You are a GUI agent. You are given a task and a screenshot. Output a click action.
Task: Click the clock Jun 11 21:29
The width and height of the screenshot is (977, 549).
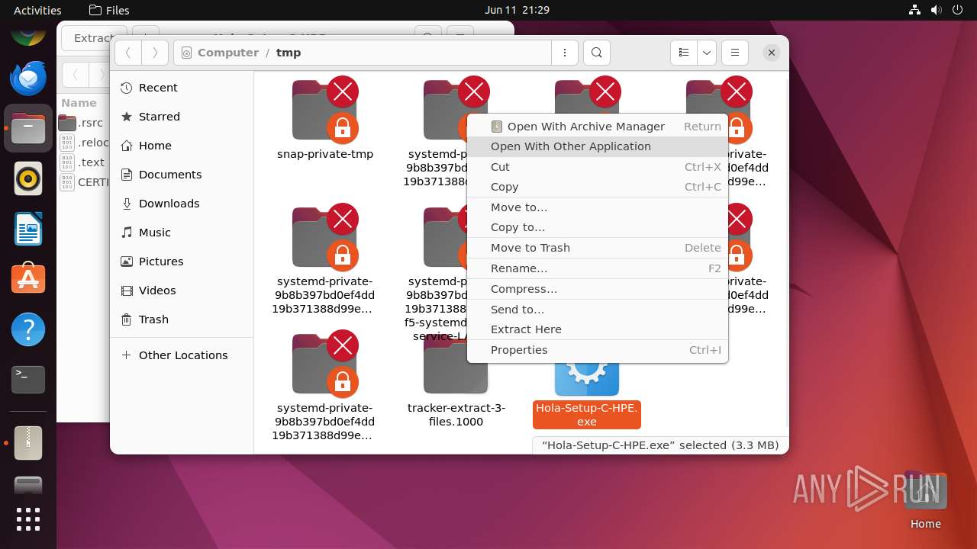tap(517, 10)
